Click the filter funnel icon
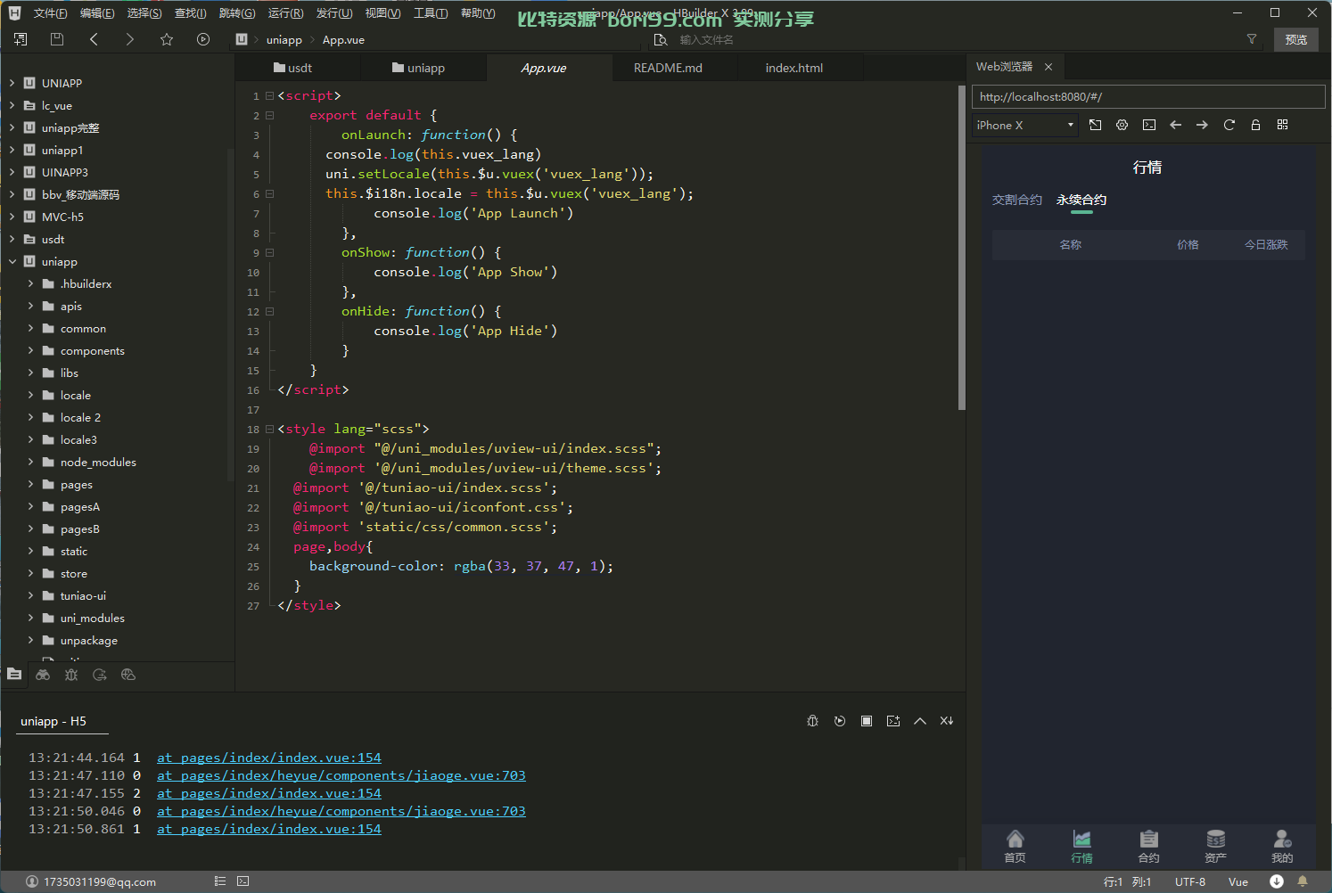This screenshot has width=1332, height=893. coord(1252,39)
